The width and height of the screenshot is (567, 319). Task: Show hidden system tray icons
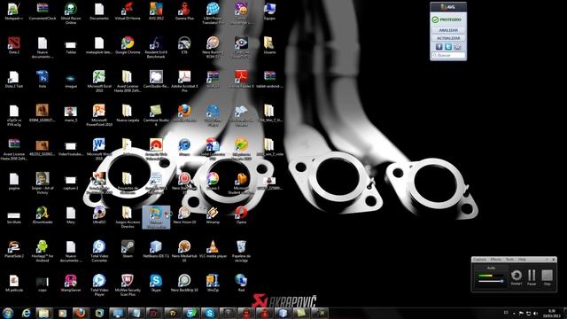pos(514,314)
